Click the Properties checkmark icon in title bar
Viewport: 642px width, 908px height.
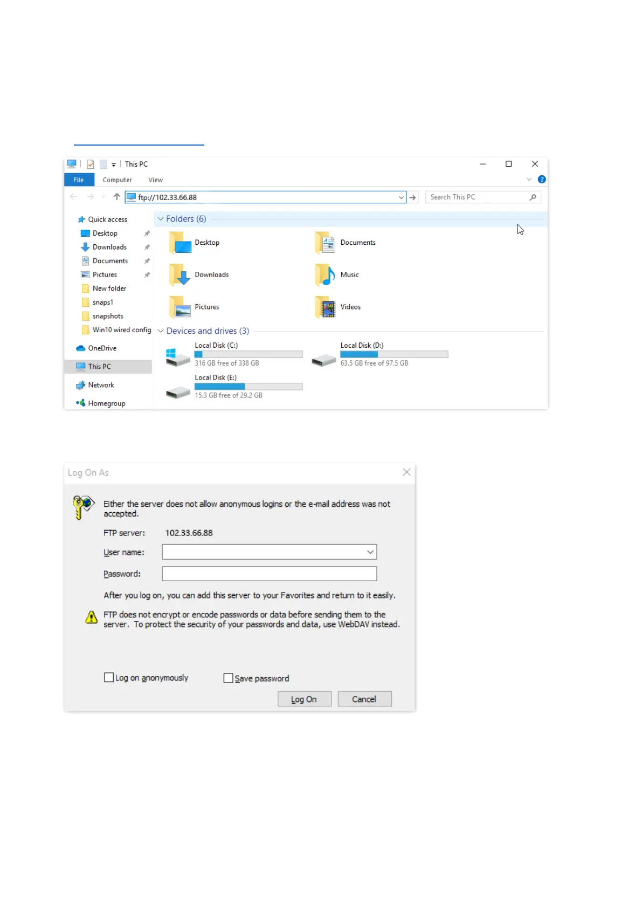point(91,164)
